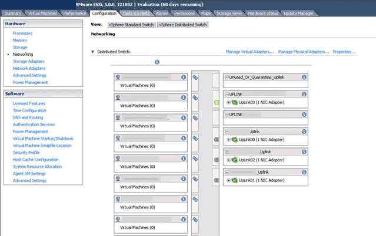
Task: Open Security Profile
Action: [26, 153]
